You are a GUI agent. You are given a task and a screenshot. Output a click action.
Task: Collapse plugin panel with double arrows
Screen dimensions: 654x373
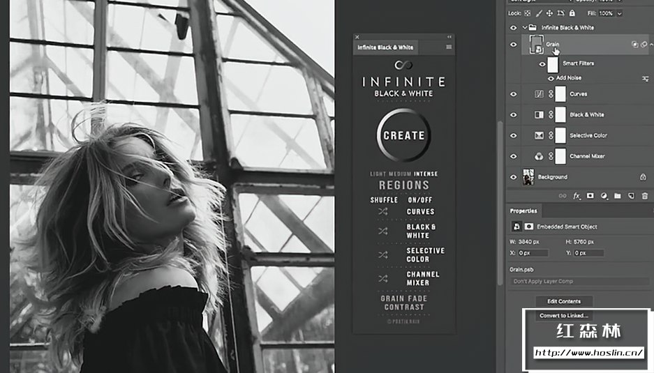[449, 37]
